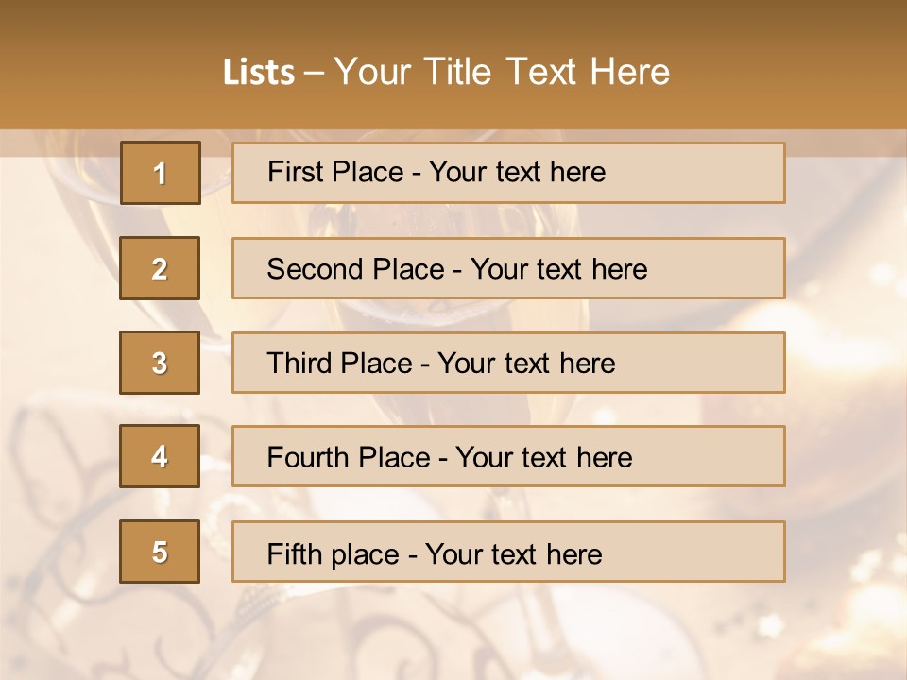Click the Fifth place text box

tap(508, 552)
